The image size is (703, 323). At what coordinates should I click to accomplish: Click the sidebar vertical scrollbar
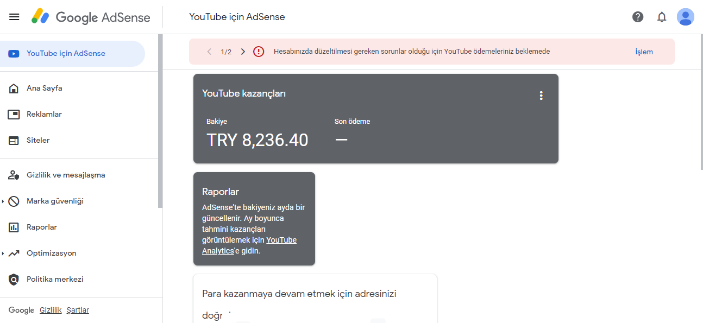point(160,121)
